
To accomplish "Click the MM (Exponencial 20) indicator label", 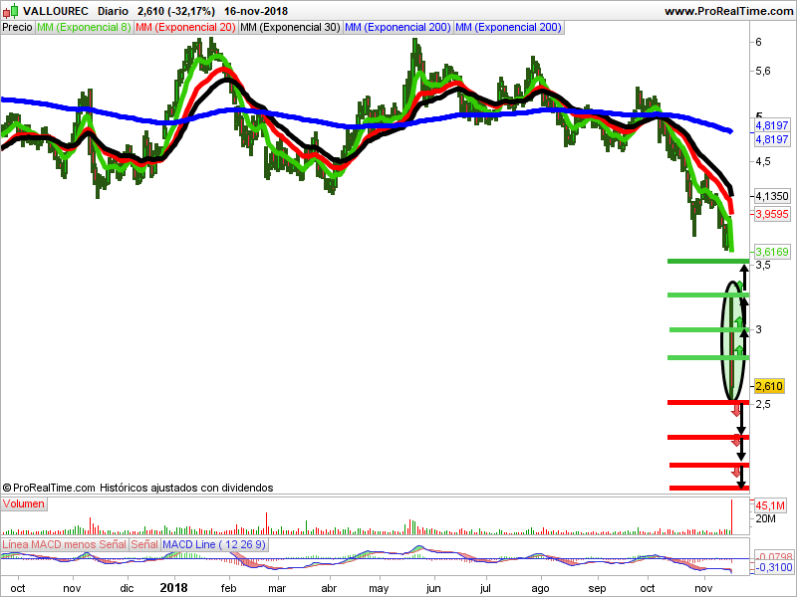I will (185, 27).
